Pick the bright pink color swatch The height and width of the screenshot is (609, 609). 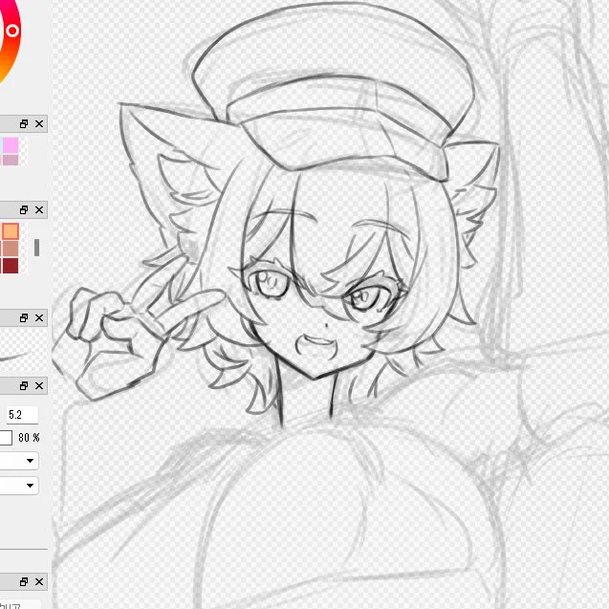pos(11,145)
